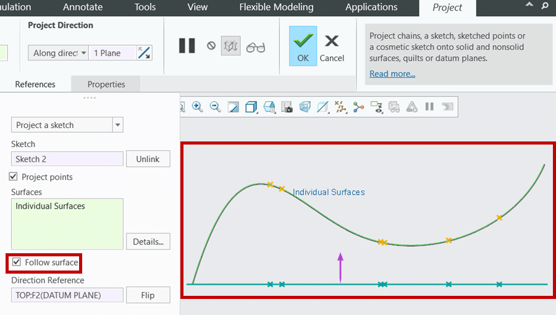Click the no-preview circle icon
The height and width of the screenshot is (315, 556).
[x=211, y=46]
